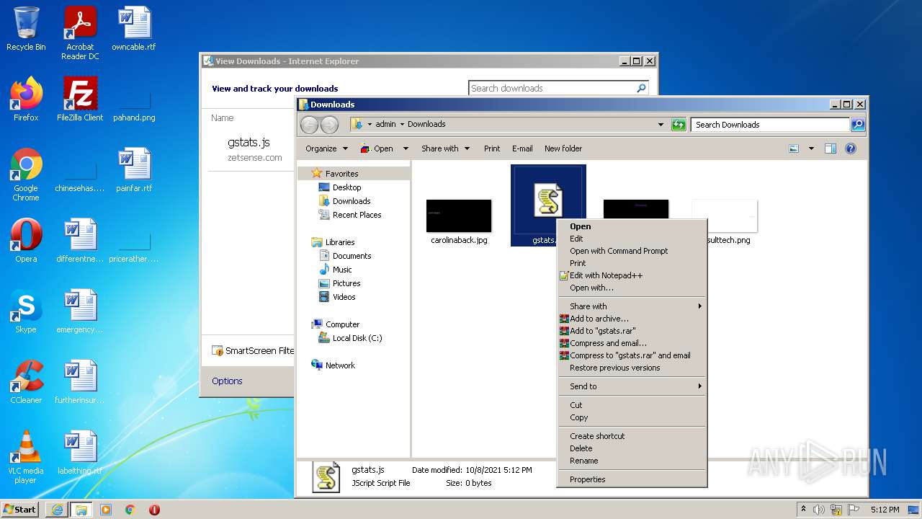Click Print in the Explorer toolbar
Viewport: 922px width, 519px height.
[492, 148]
